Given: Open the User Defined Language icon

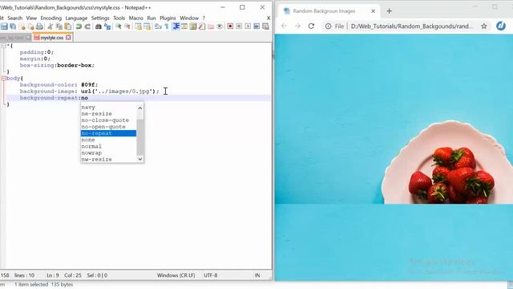Looking at the screenshot, I should click(x=184, y=26).
